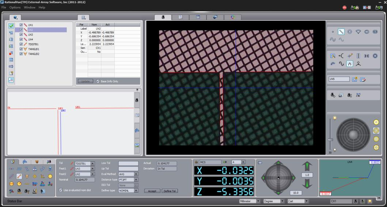Click the Accept button
387x207 pixels.
152,191
